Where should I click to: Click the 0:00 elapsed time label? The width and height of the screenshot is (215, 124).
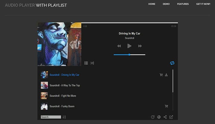click(85, 26)
